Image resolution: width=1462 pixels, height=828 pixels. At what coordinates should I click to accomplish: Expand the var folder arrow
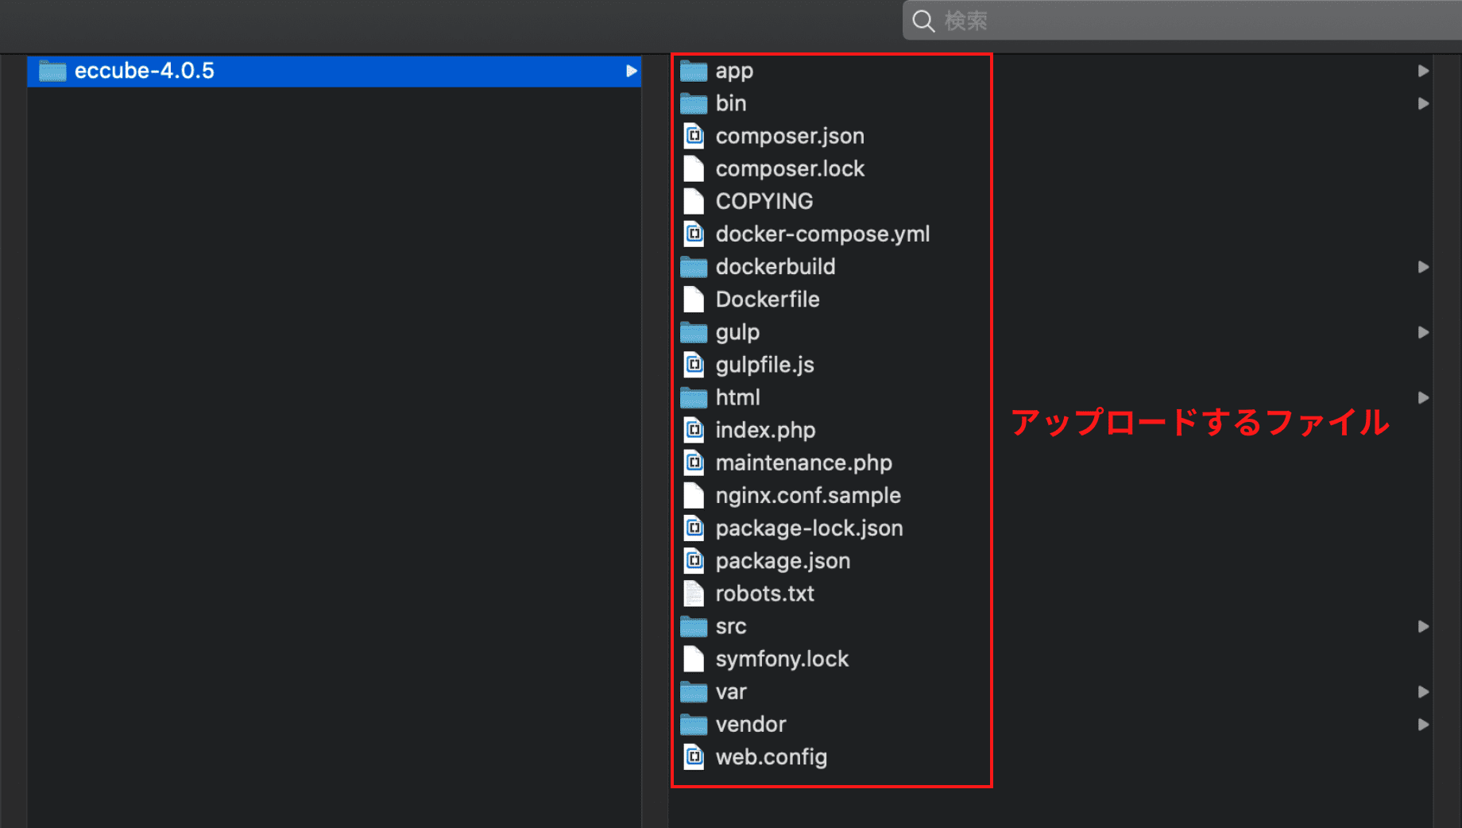[1423, 692]
